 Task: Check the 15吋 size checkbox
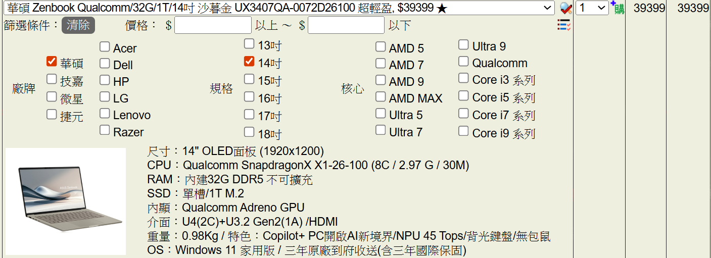249,79
